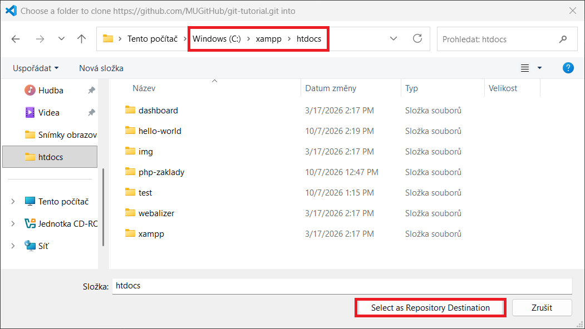This screenshot has width=585, height=329.
Task: Select Hudba in the navigation pane
Action: click(x=51, y=90)
